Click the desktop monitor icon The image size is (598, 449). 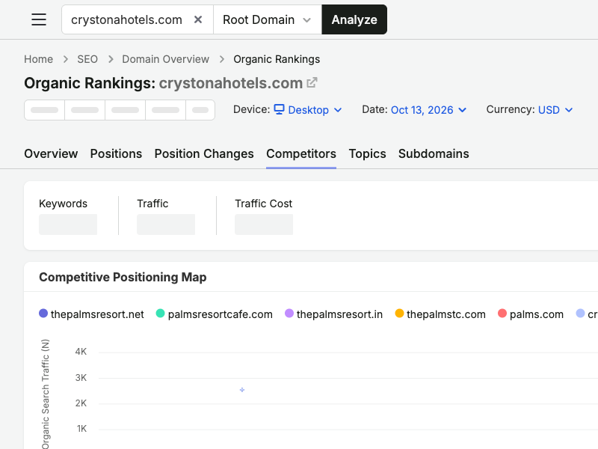point(279,109)
